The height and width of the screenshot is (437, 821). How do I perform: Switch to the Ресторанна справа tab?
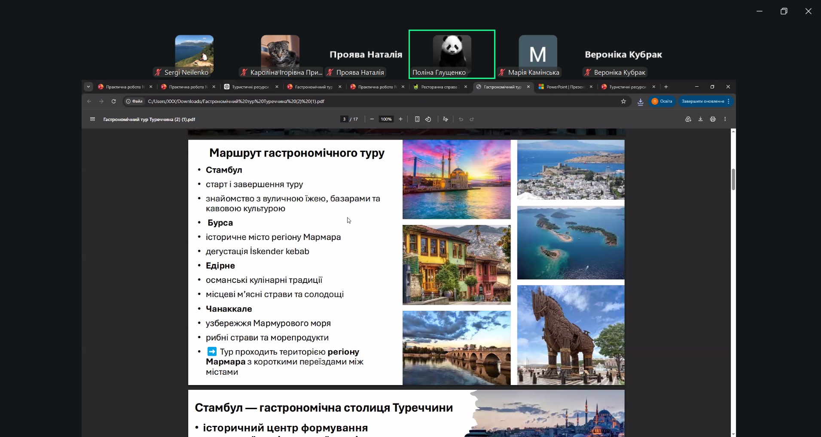pos(439,87)
